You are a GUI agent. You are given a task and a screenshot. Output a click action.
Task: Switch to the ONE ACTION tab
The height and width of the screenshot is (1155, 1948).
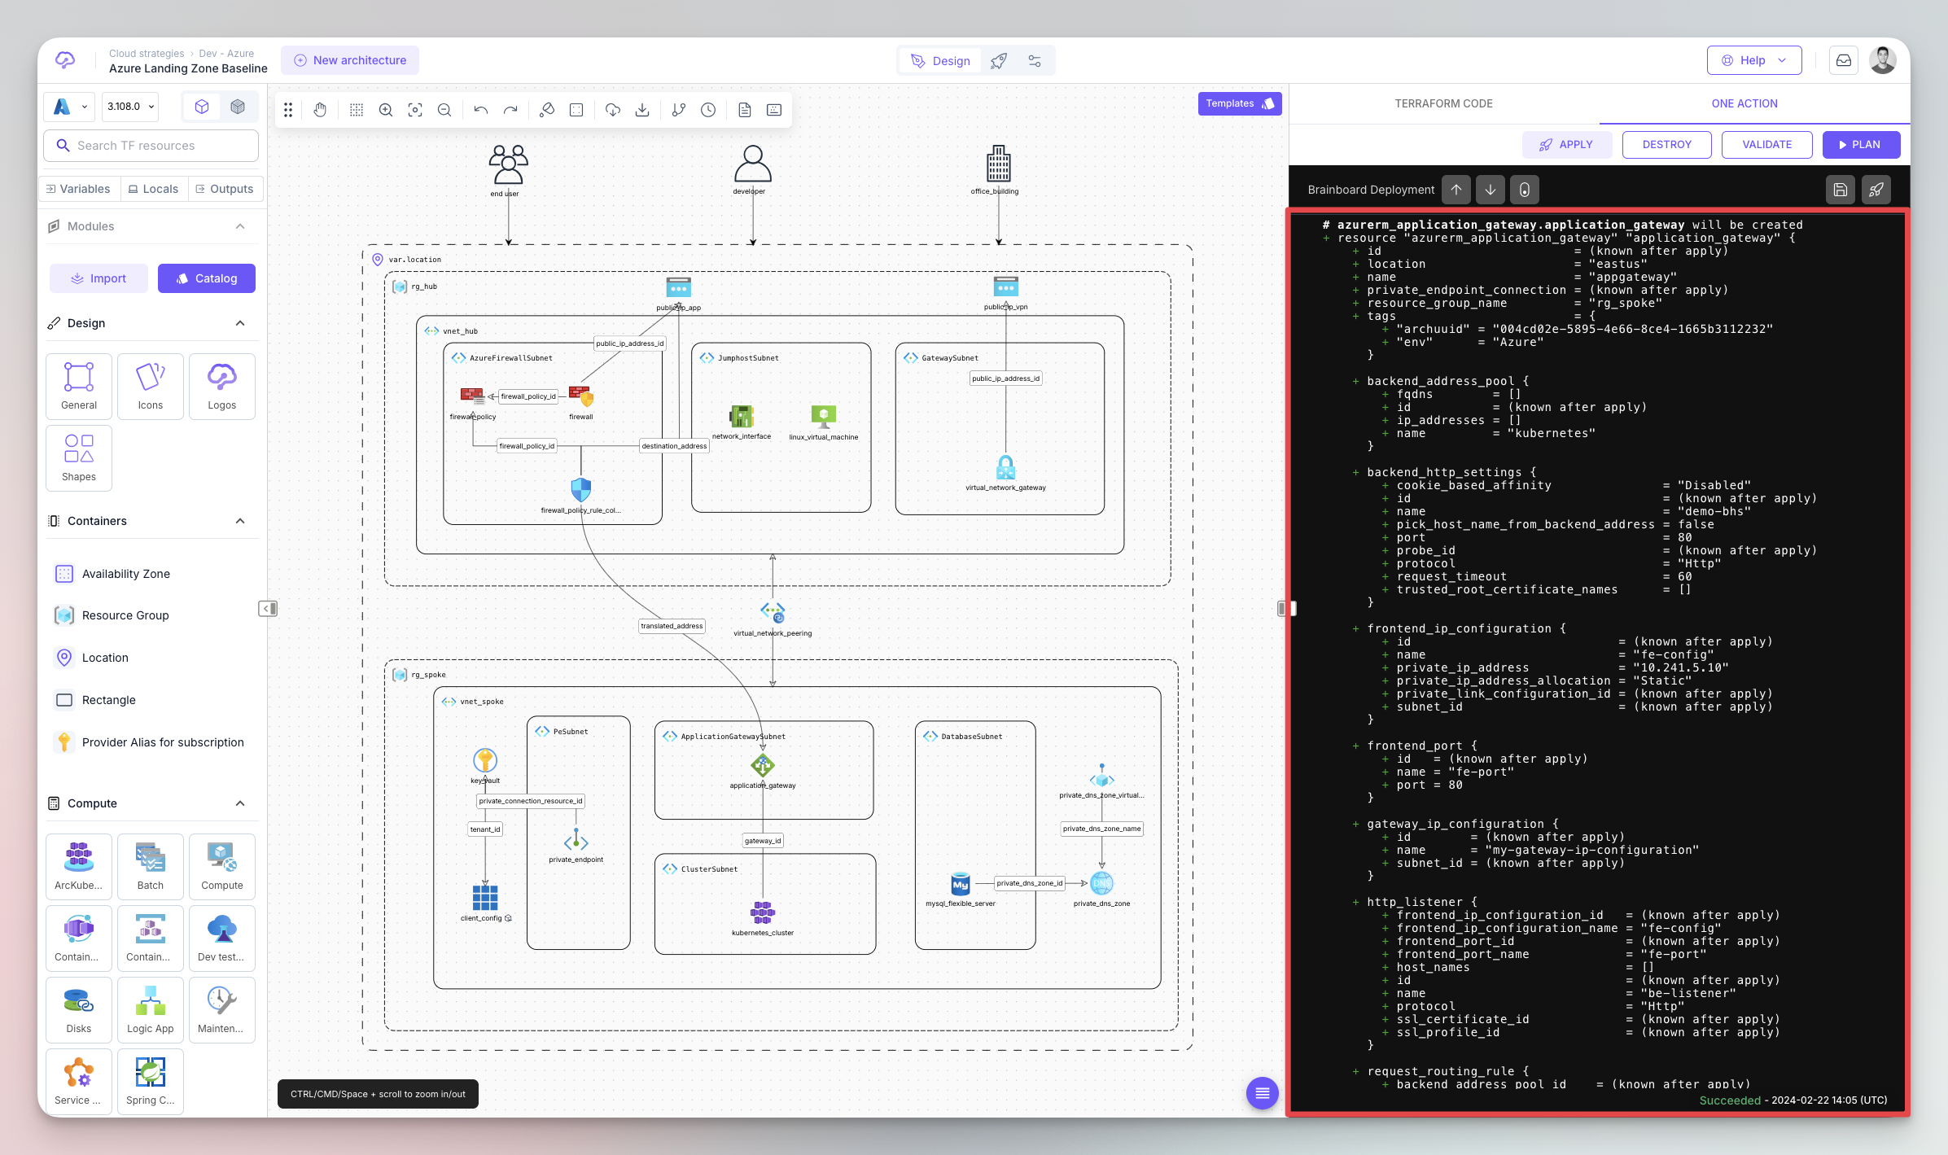pyautogui.click(x=1744, y=103)
